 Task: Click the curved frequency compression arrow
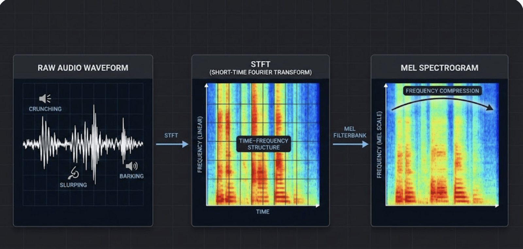(443, 103)
